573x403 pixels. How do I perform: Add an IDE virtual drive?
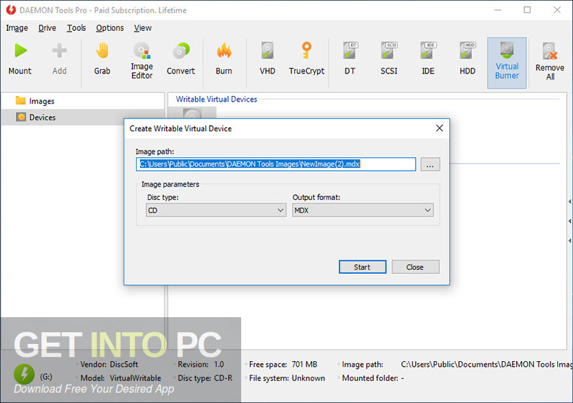428,60
